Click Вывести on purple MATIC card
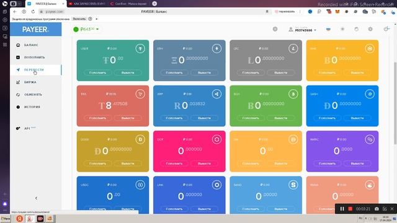 [357, 164]
